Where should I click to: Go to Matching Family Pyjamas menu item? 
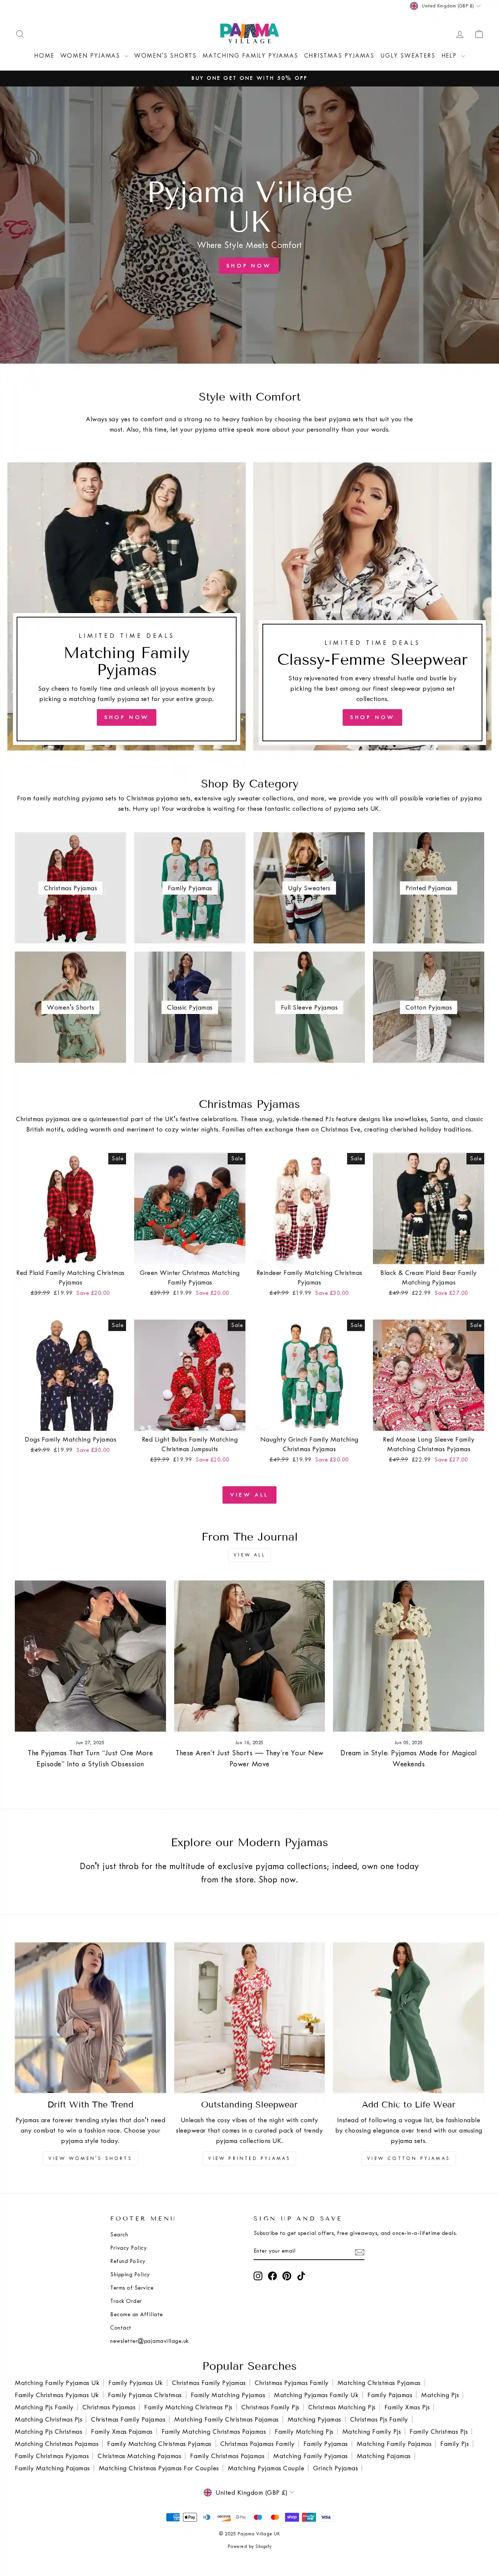click(x=250, y=56)
